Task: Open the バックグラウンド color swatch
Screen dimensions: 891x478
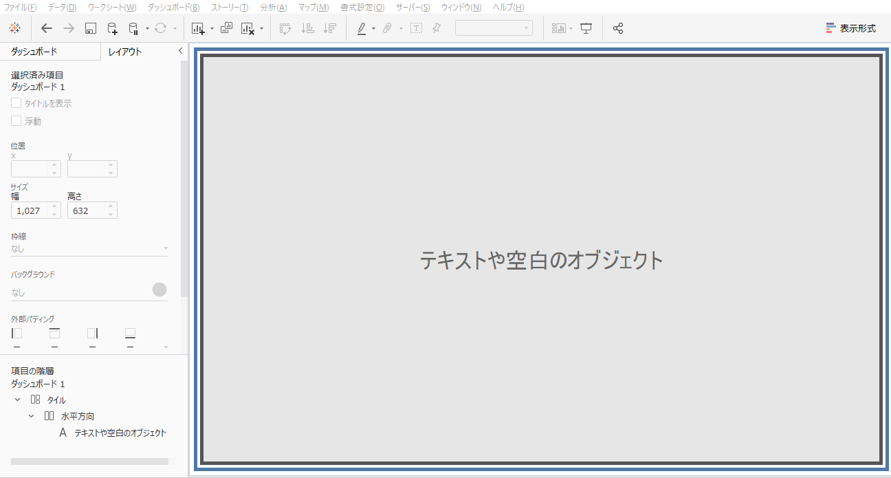Action: point(159,289)
